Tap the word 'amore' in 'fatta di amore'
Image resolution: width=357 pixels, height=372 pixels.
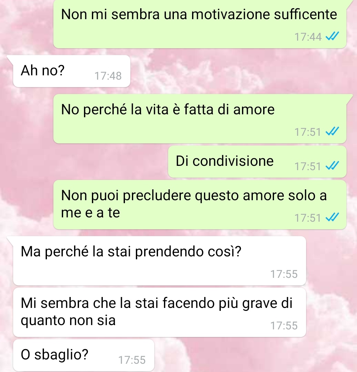(x=254, y=110)
